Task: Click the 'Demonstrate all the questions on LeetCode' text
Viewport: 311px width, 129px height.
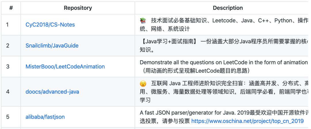Action: click(x=223, y=62)
